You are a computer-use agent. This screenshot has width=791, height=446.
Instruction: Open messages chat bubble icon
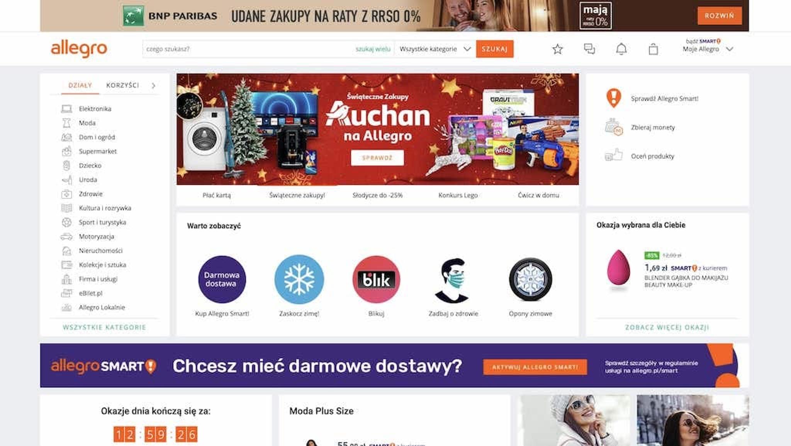pyautogui.click(x=589, y=49)
